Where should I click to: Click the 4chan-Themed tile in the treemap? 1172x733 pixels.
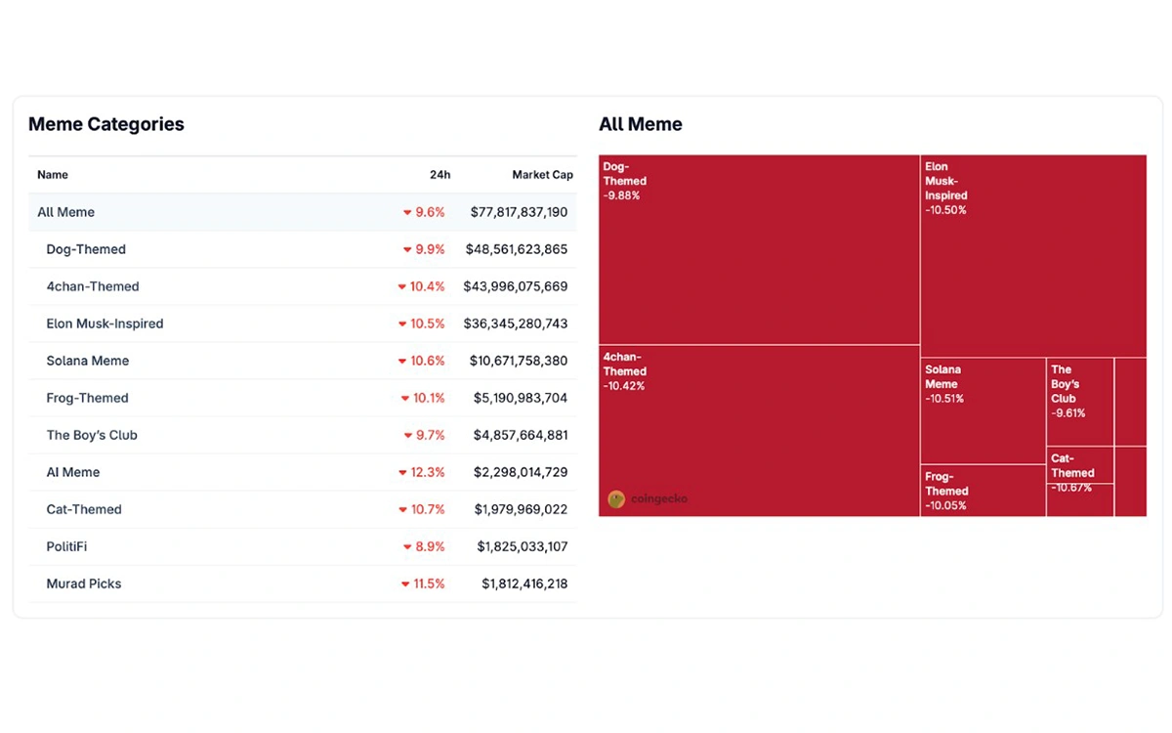coord(759,430)
